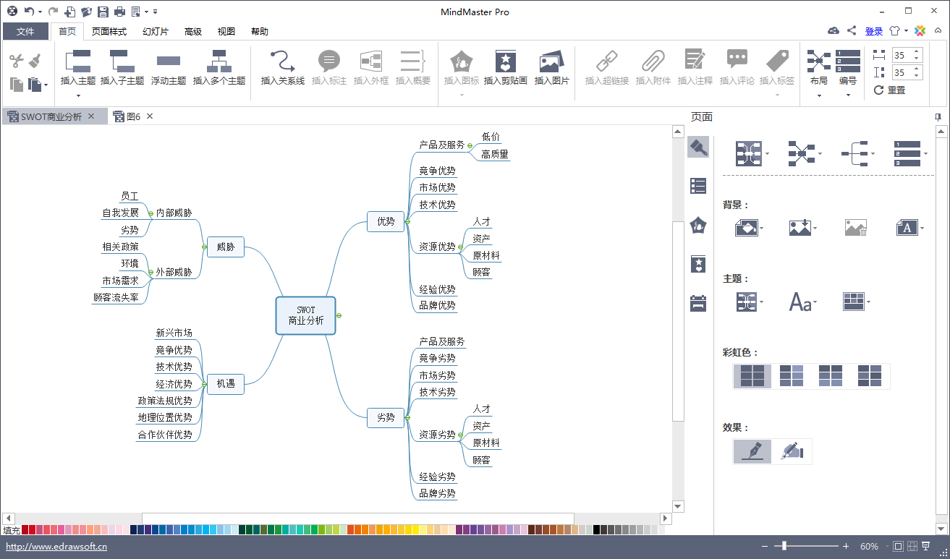Image resolution: width=950 pixels, height=559 pixels.
Task: Click the remove background image icon
Action: coord(855,228)
